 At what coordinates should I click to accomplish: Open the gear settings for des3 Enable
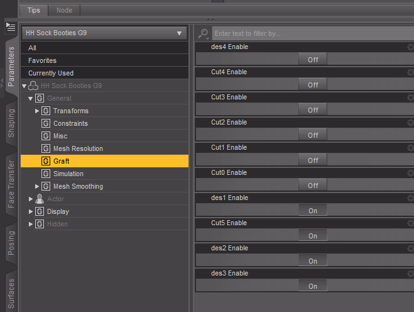410,274
